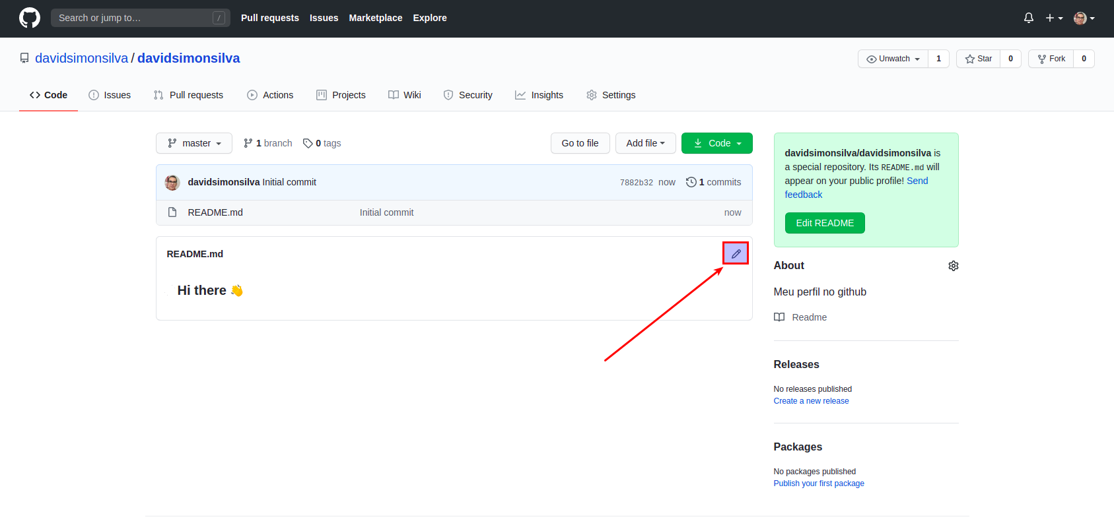Viewport: 1114px width, 529px height.
Task: Open the master branch selector
Action: [x=194, y=143]
